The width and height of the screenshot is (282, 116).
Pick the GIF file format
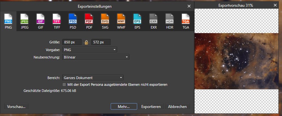tap(40, 22)
